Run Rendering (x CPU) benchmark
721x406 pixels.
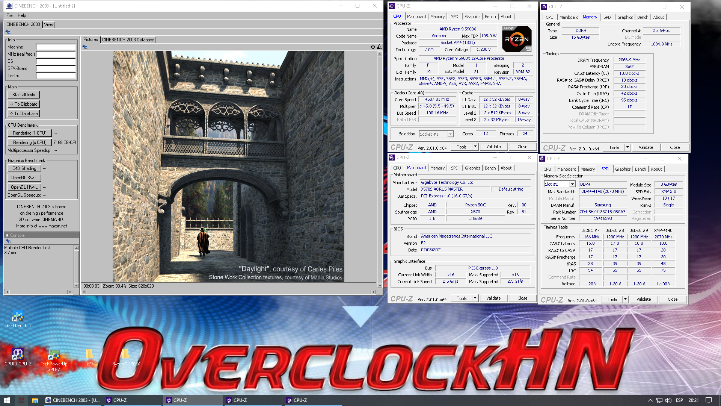(x=30, y=142)
